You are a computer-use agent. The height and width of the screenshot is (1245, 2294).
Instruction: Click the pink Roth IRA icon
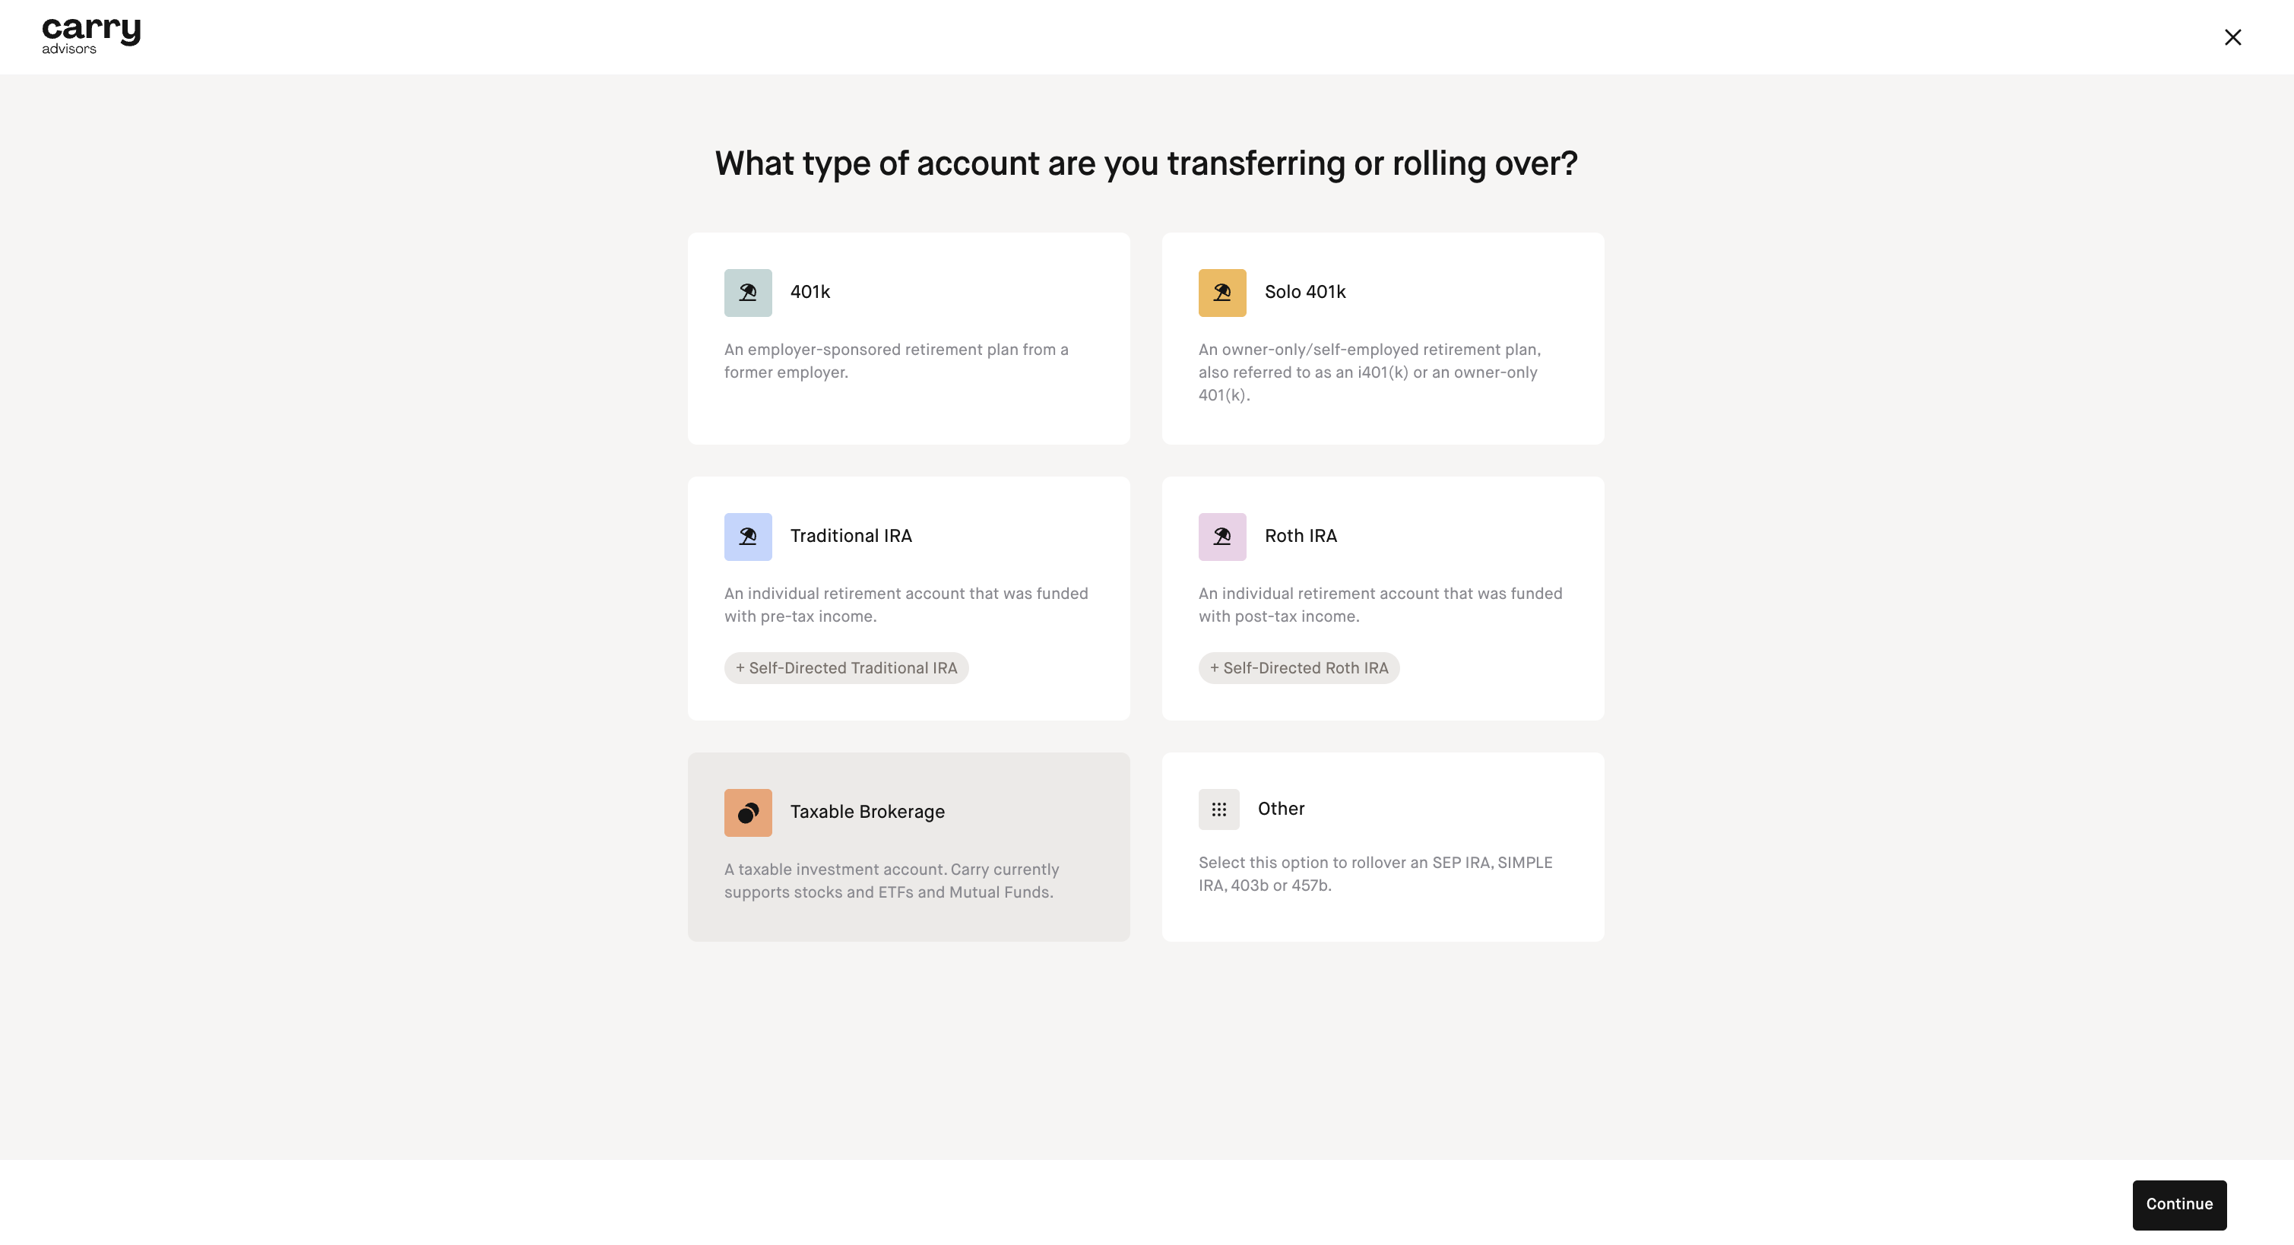(x=1221, y=536)
